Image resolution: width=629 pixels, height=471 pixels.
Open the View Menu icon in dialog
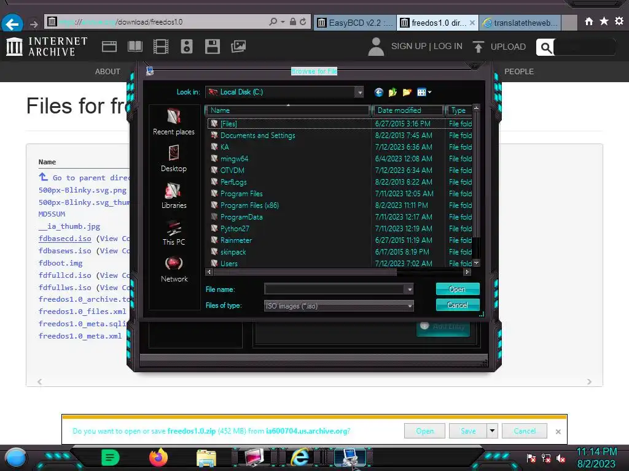424,93
